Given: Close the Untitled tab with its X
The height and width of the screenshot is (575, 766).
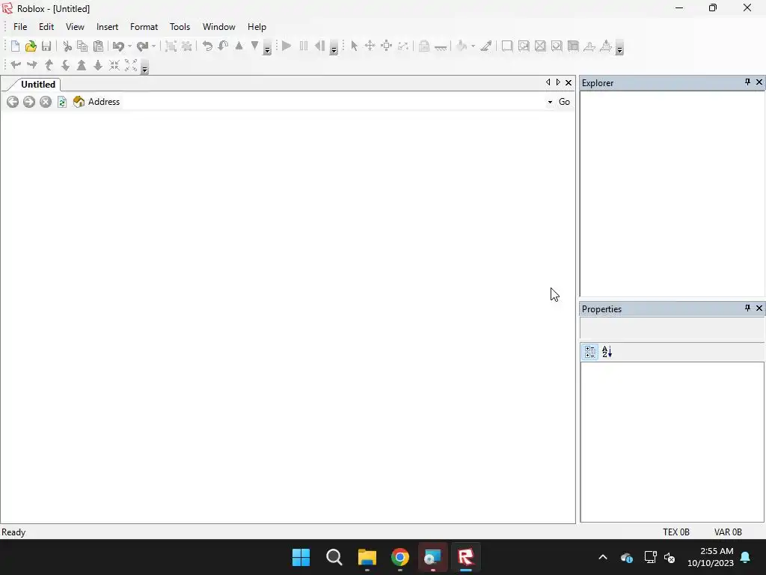Looking at the screenshot, I should pos(569,82).
